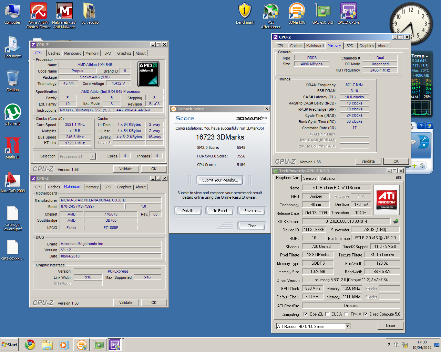441x352 pixels.
Task: Toggle CUDA checkbox in GPU-Z
Action: [327, 314]
